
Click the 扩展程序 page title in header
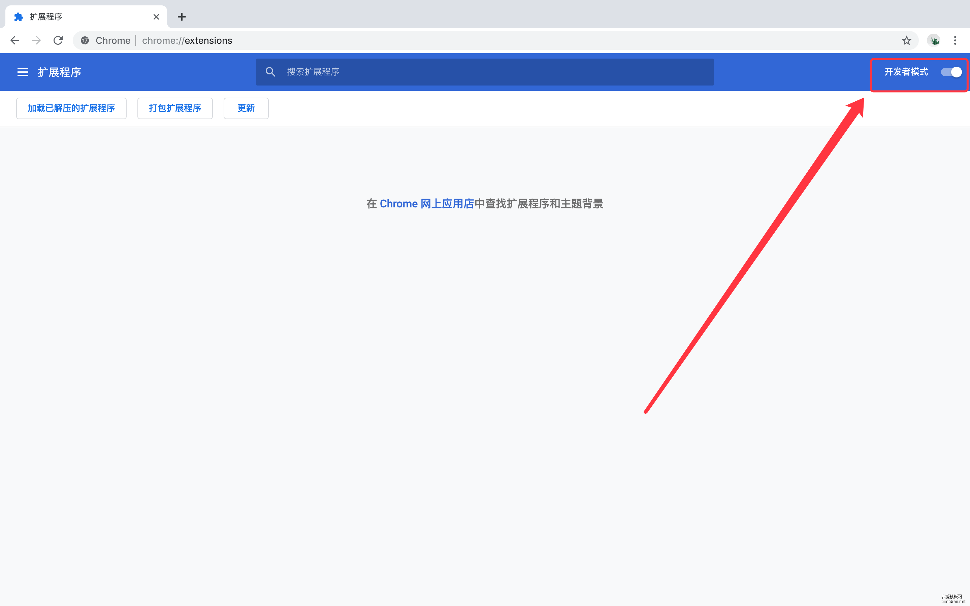(60, 72)
